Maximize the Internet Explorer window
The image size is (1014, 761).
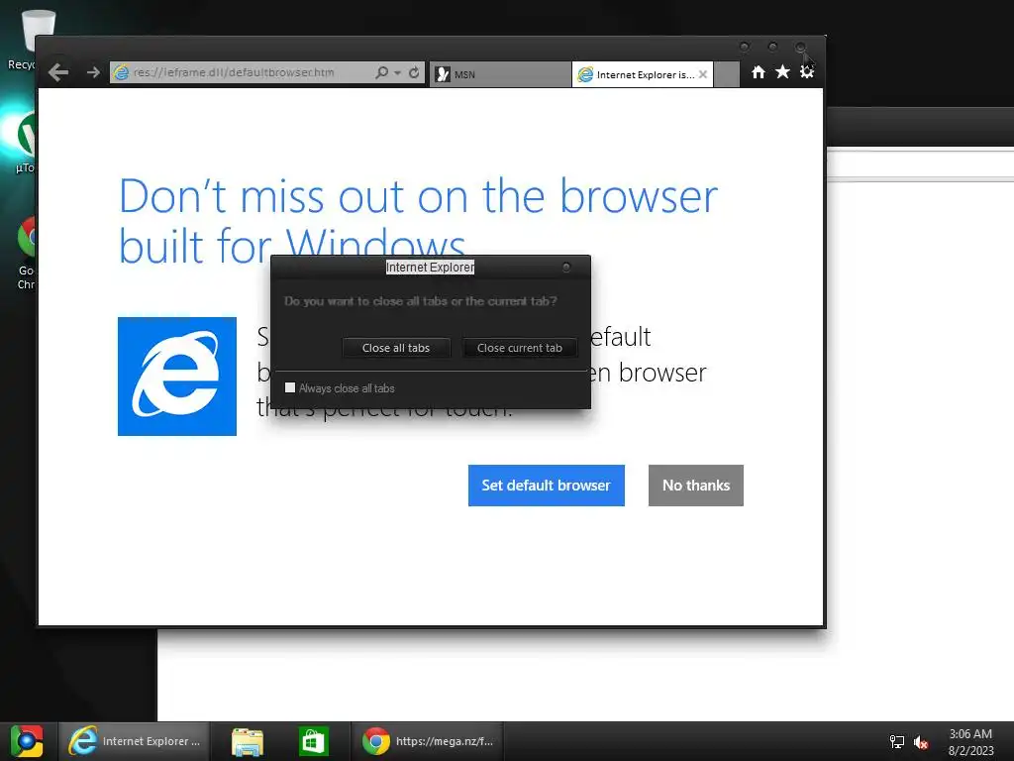[x=772, y=47]
